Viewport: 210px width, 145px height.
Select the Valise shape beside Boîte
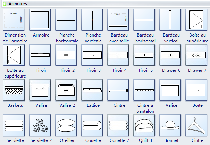[x=170, y=90]
